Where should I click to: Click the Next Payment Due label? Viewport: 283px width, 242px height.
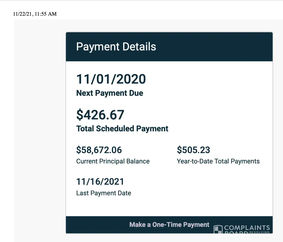point(110,93)
